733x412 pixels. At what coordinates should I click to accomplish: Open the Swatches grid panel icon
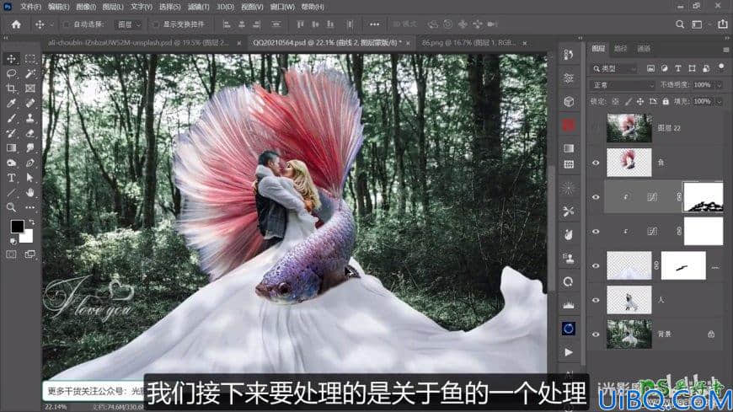coord(569,164)
